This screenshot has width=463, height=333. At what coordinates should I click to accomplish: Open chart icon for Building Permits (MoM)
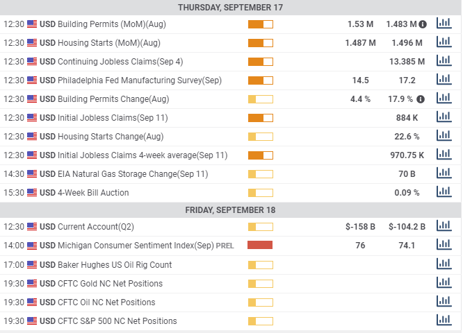444,24
